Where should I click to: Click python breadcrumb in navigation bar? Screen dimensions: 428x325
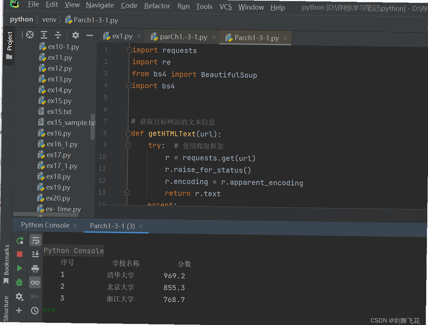(21, 19)
